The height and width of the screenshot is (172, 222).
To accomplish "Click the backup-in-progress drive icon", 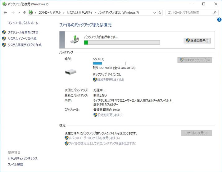I will (75, 39).
